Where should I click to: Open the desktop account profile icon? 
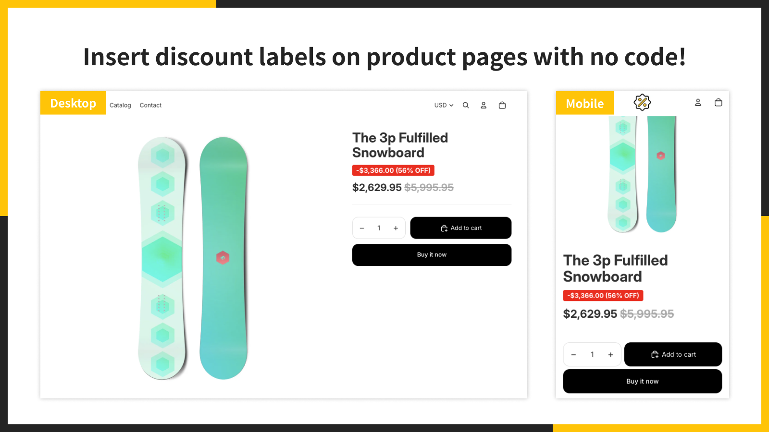tap(484, 105)
